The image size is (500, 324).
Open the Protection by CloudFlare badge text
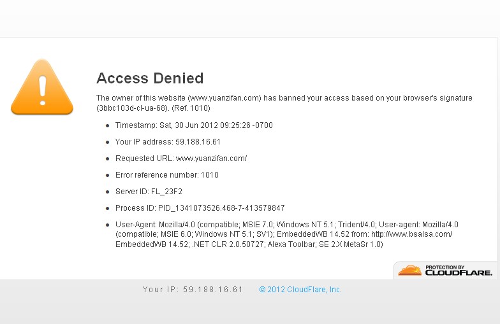click(459, 271)
